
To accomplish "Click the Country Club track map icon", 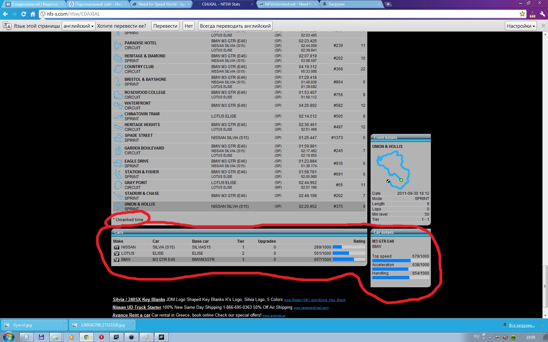I will tap(118, 69).
